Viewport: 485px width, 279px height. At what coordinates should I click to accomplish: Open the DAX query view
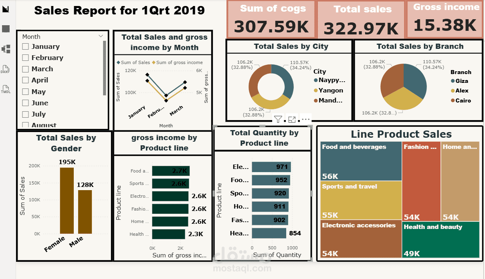pyautogui.click(x=6, y=68)
